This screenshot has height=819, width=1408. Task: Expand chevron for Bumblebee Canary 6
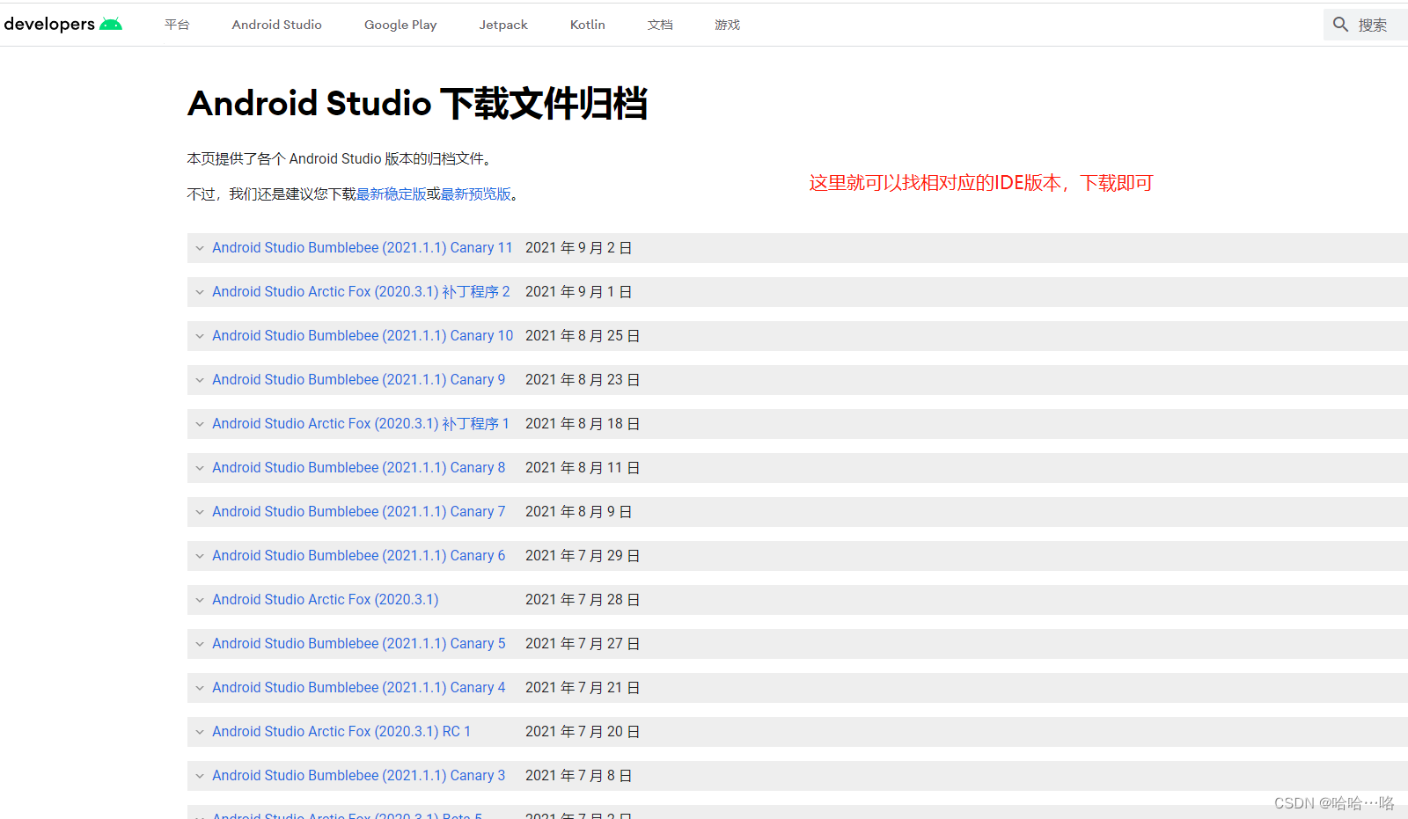click(x=200, y=556)
